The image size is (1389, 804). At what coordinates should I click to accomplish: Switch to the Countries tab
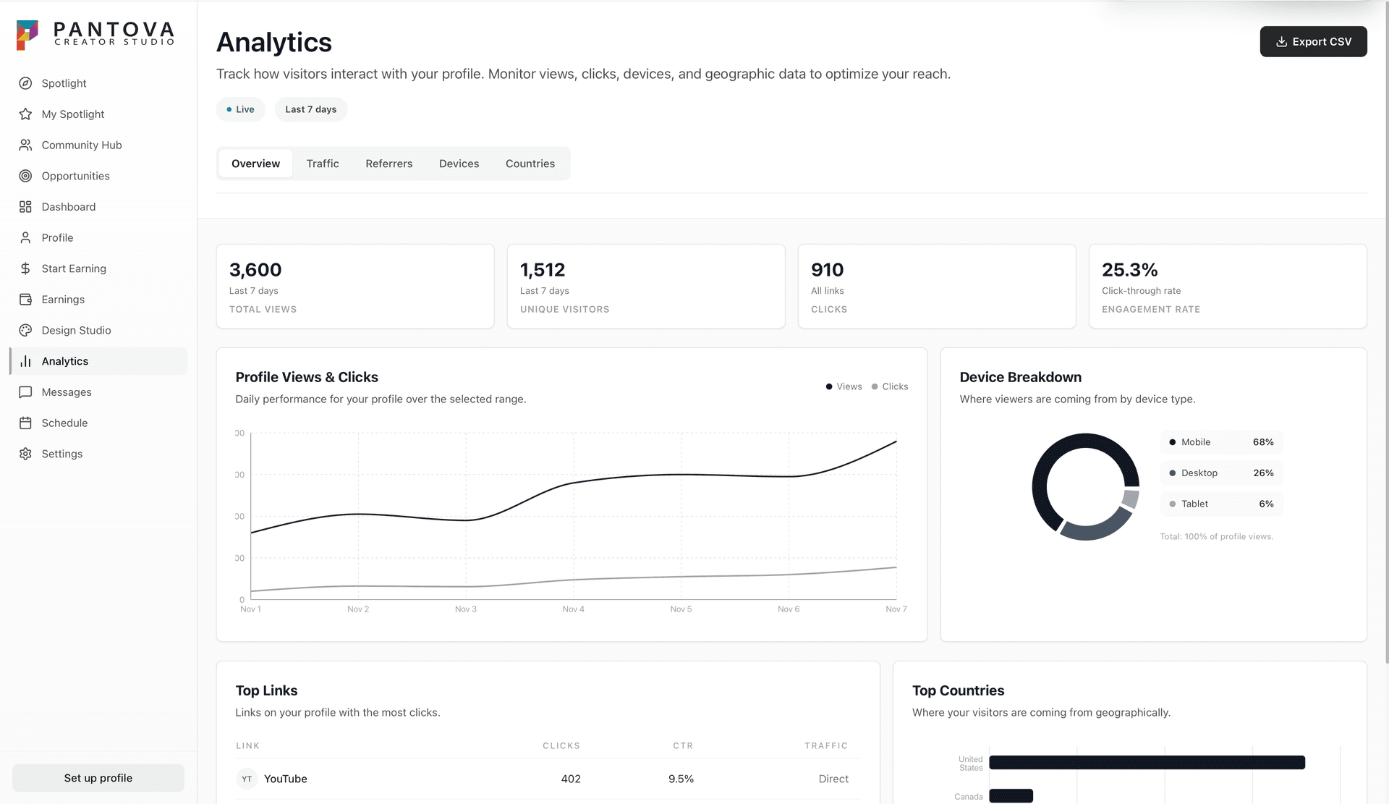[530, 163]
